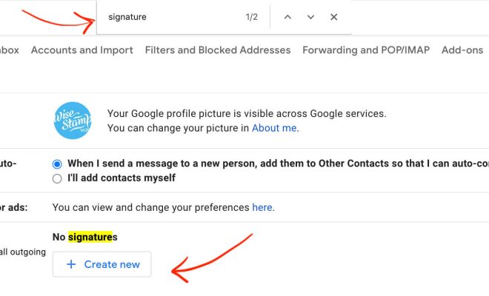Open the partially visible Inbox tab

point(10,50)
